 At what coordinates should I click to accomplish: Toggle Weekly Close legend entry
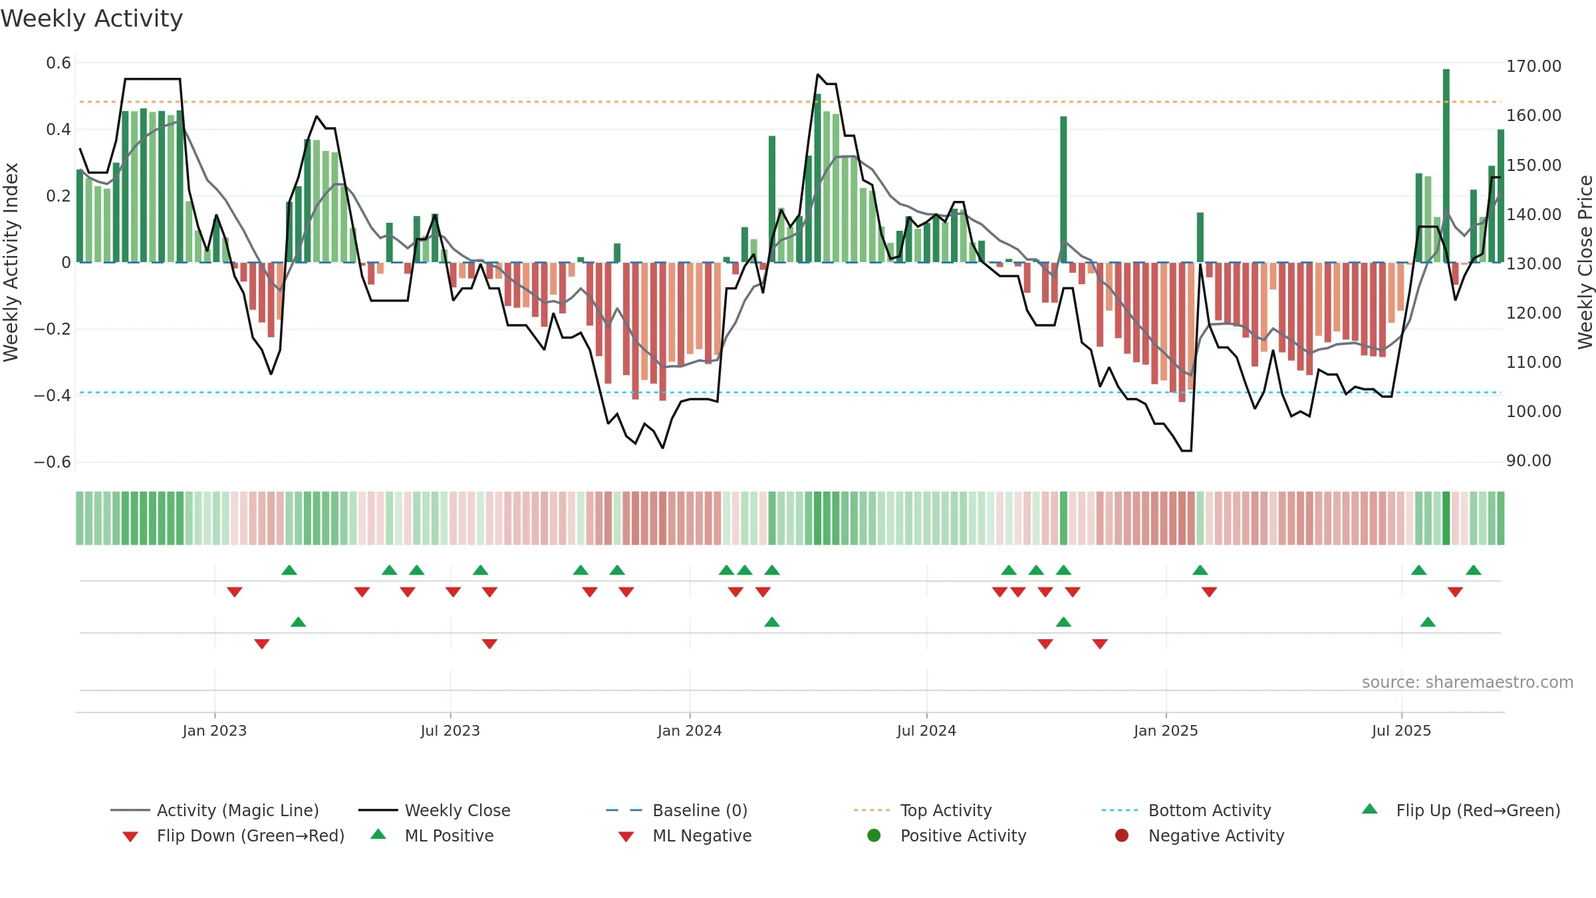tap(434, 810)
